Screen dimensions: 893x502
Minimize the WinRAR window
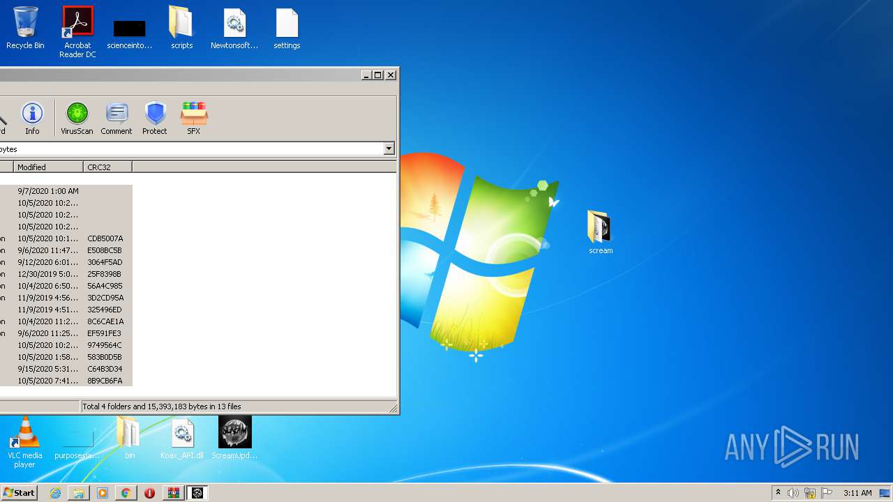click(x=366, y=75)
